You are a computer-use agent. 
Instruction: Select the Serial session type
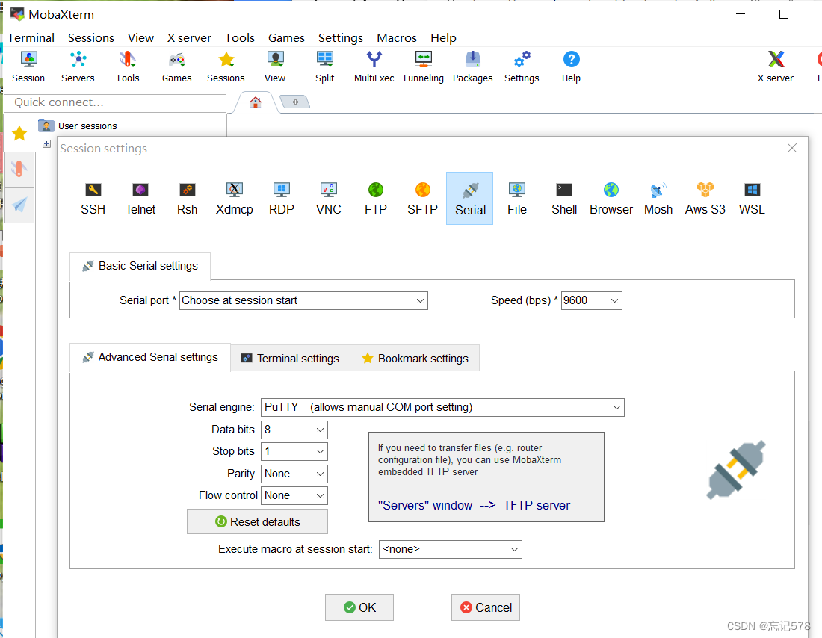(470, 198)
